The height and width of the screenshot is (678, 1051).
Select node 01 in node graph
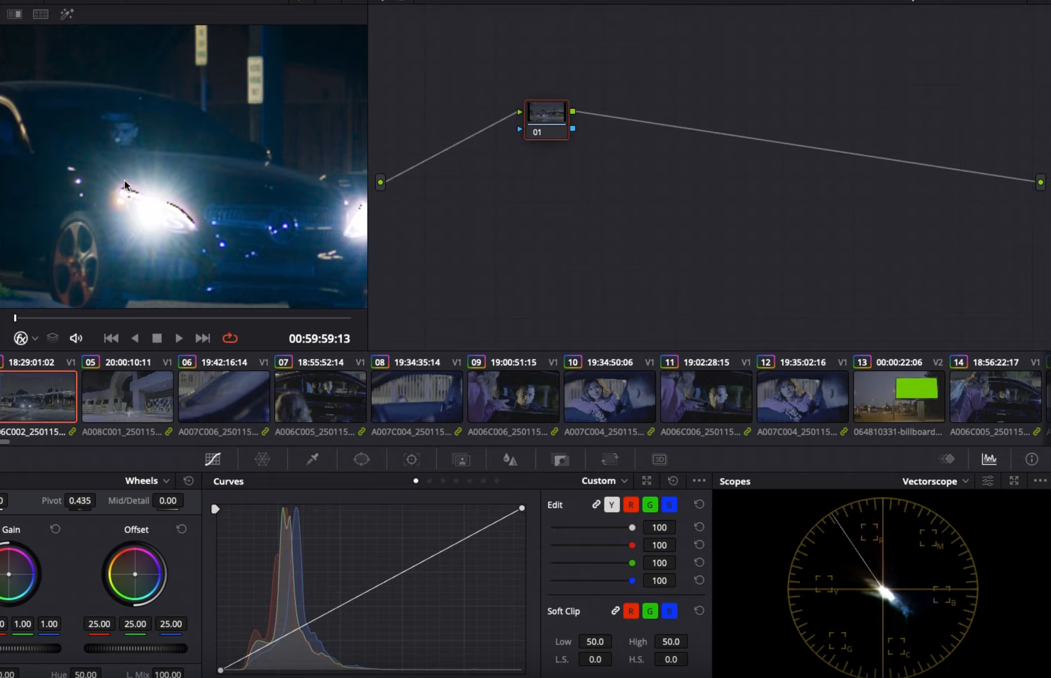point(547,119)
